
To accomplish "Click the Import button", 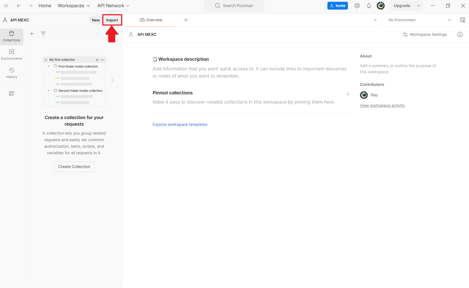I will (112, 20).
